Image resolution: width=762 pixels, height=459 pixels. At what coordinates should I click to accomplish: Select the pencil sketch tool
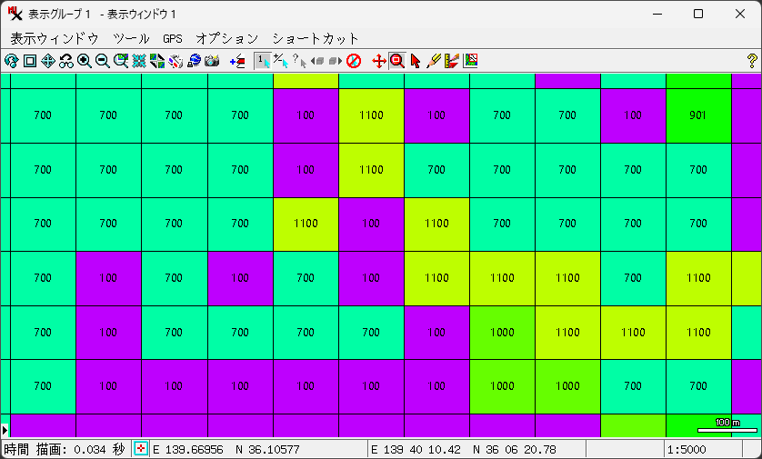(x=434, y=61)
